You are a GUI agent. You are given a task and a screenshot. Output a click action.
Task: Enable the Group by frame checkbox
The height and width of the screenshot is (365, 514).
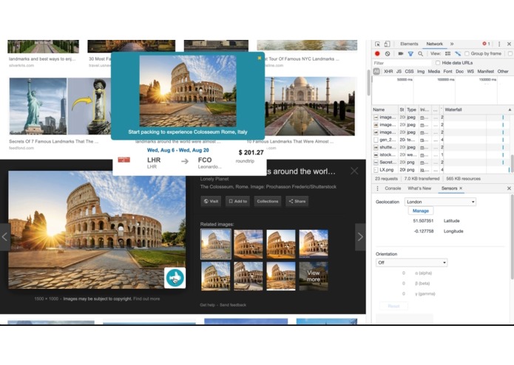coord(467,53)
